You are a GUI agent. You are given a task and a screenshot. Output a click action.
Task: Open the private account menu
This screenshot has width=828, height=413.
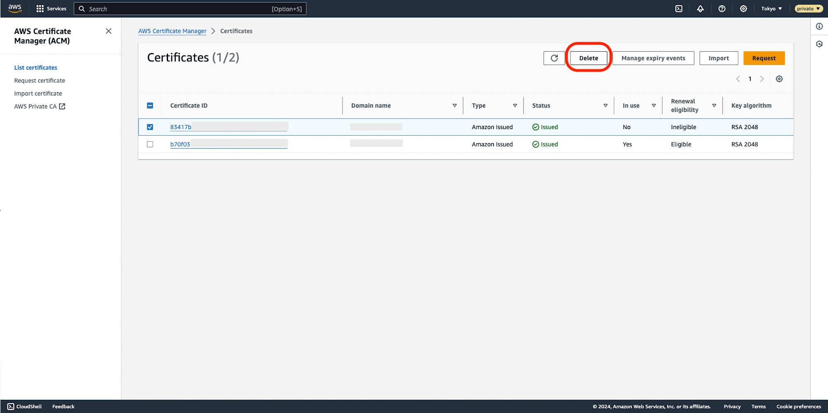point(808,9)
